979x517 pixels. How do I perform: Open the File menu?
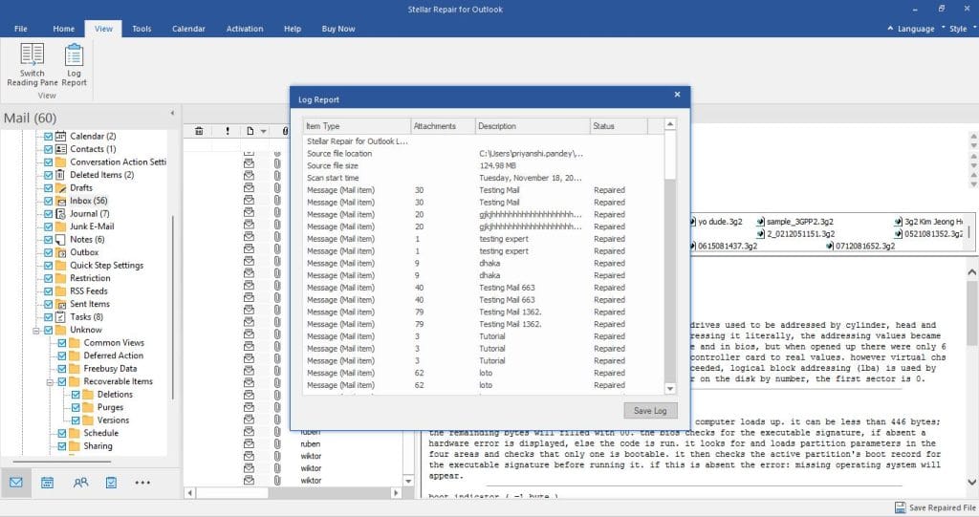[x=21, y=29]
